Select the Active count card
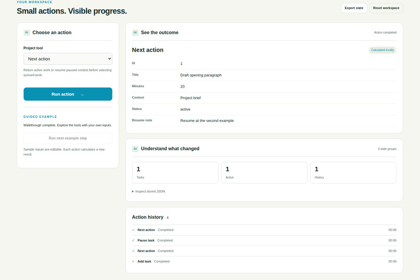 [x=264, y=173]
